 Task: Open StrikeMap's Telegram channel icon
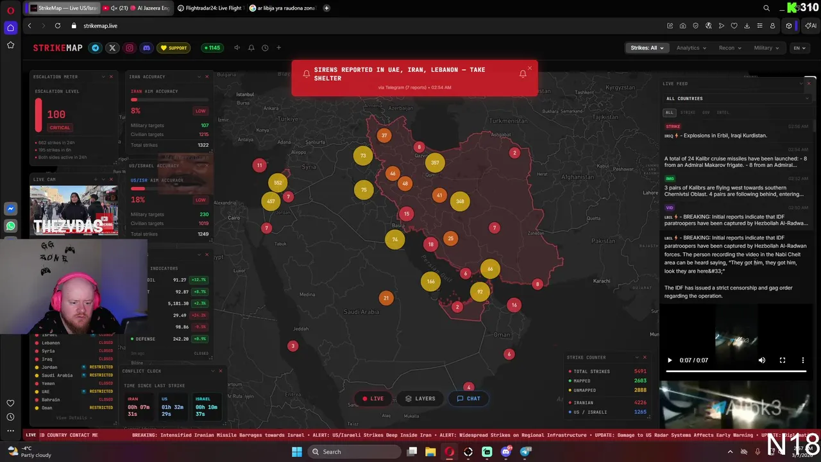[x=96, y=47]
